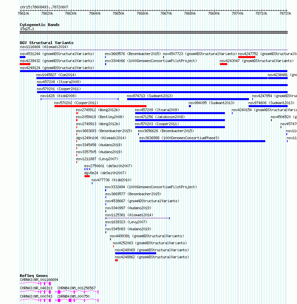The width and height of the screenshot is (297, 304).
Task: Open the esv3656628 (Besenbacher2015) label
Action: 166,131
